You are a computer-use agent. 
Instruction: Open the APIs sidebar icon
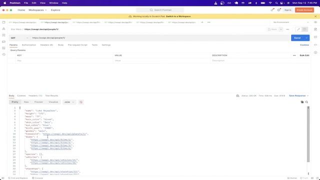coord(3,29)
